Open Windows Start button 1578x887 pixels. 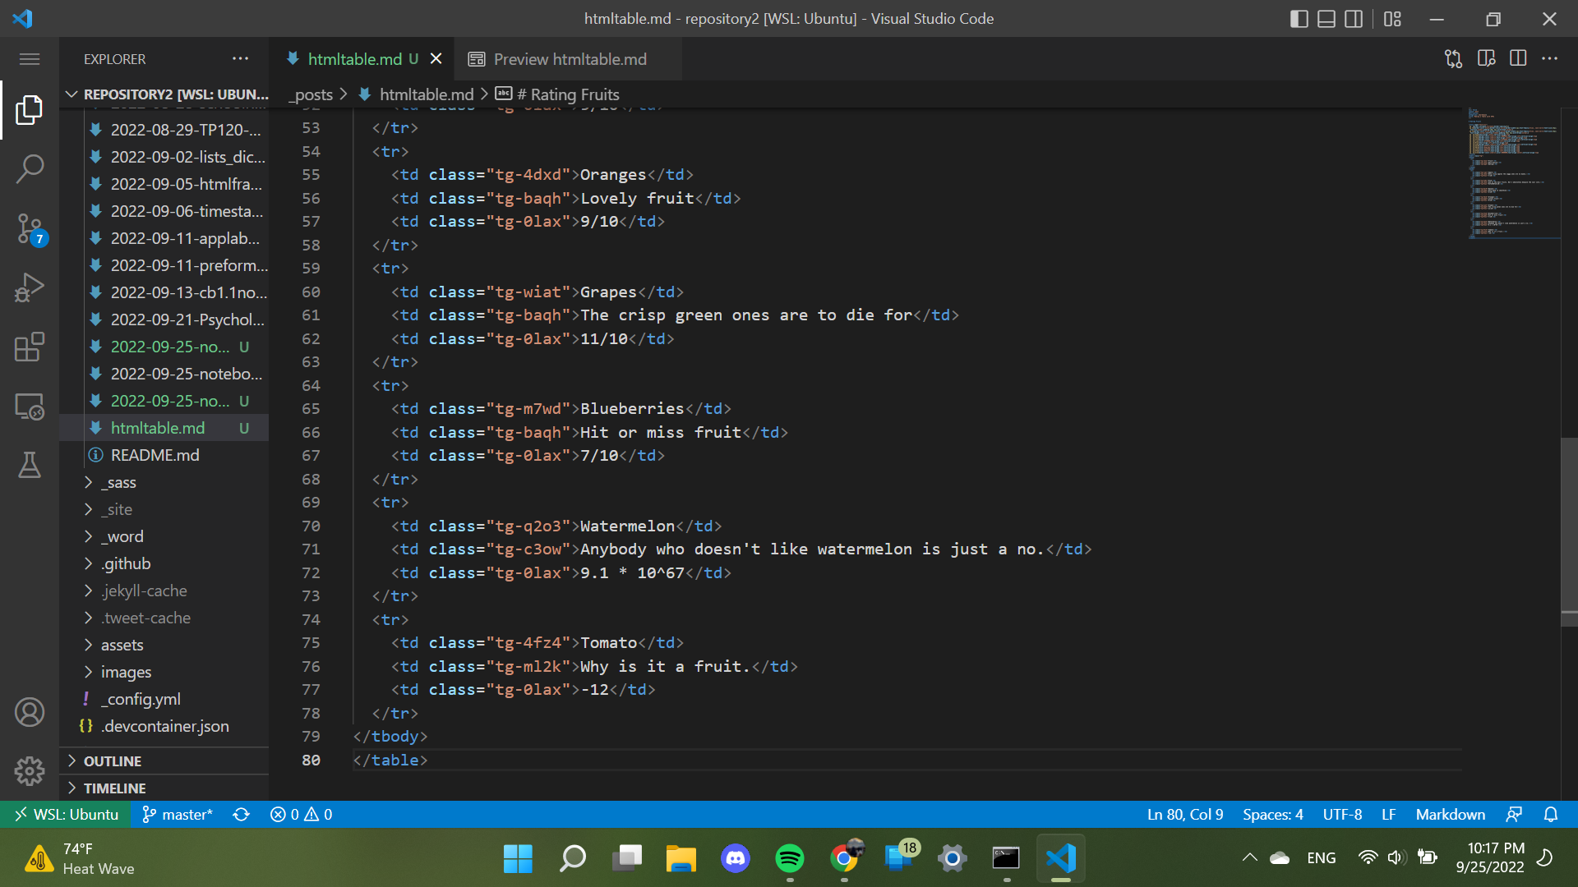click(x=518, y=858)
